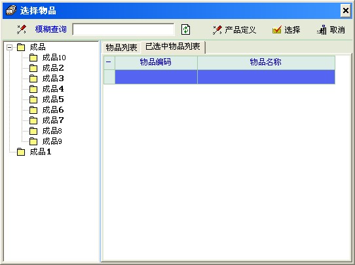Image resolution: width=355 pixels, height=265 pixels.
Task: Click the folder icon of 成品10
Action: (x=33, y=58)
